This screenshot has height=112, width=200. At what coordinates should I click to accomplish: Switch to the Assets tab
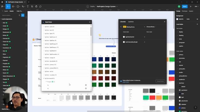tap(12, 11)
